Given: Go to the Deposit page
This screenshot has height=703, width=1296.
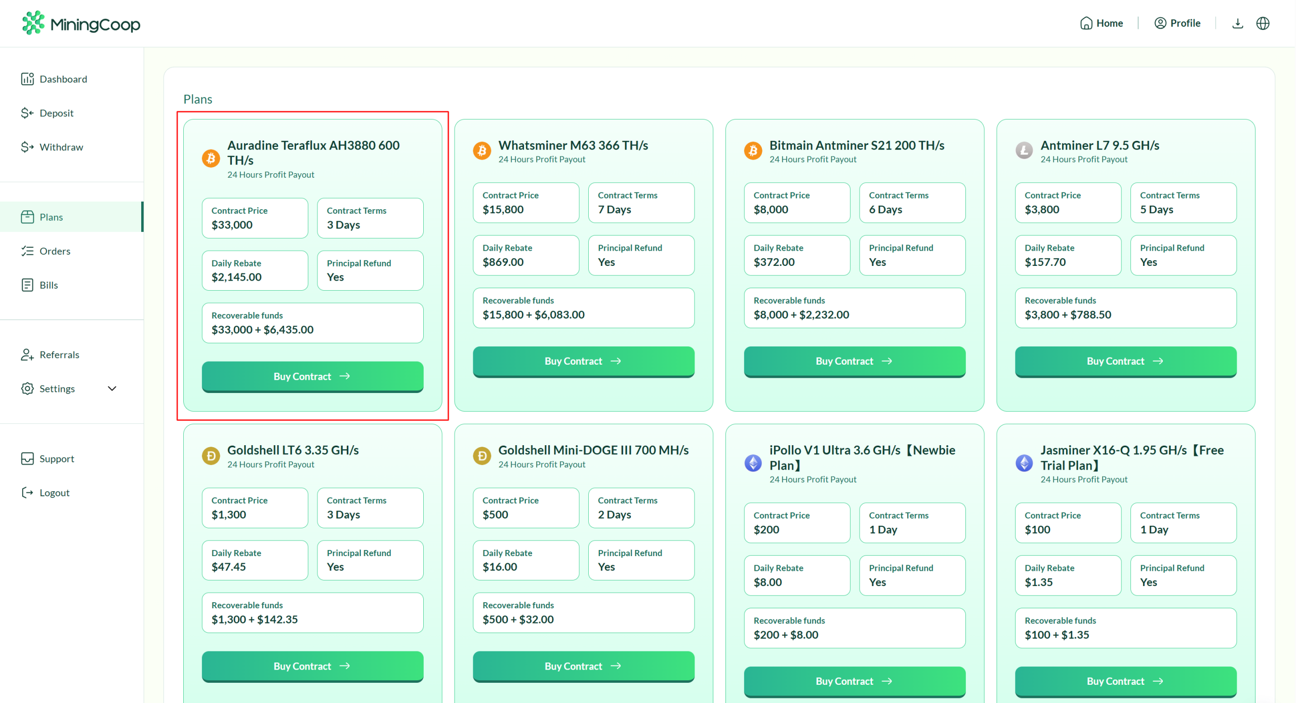Looking at the screenshot, I should 71,113.
